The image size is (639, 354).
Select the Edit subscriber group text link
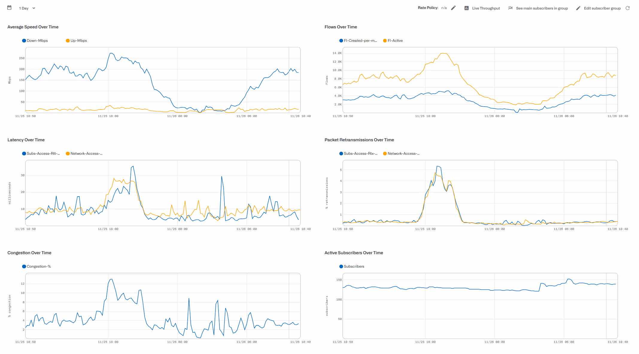(x=602, y=8)
